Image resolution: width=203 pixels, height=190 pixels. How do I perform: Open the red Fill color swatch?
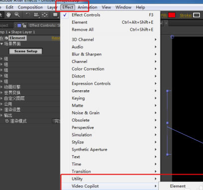(x=172, y=15)
